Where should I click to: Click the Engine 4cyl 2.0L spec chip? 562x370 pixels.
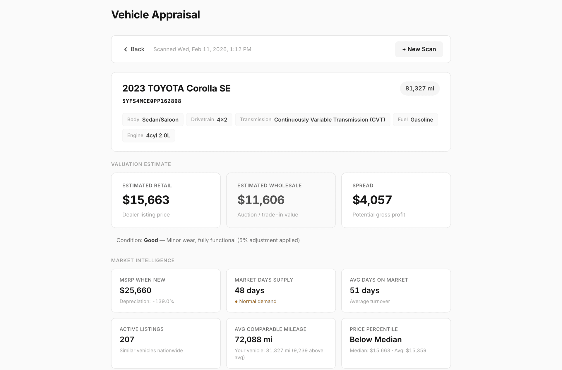point(148,135)
